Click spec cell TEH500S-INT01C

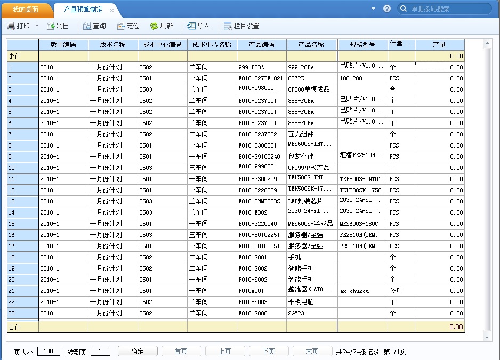click(x=362, y=179)
